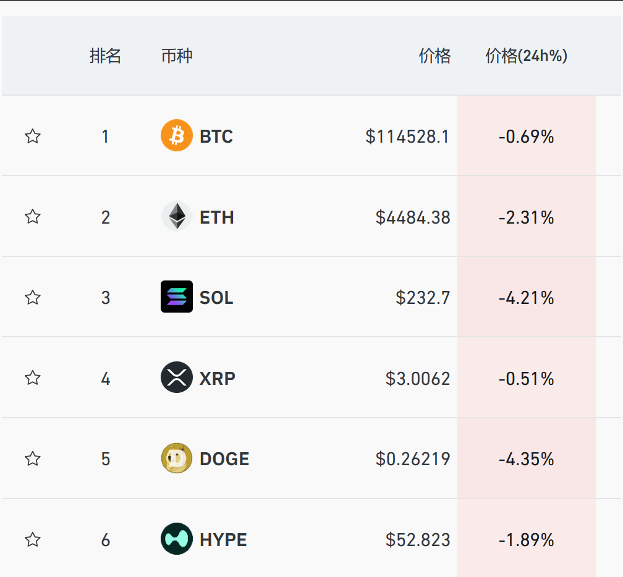Click the Dogecoin logo icon
Screen dimensions: 623x577
(176, 458)
